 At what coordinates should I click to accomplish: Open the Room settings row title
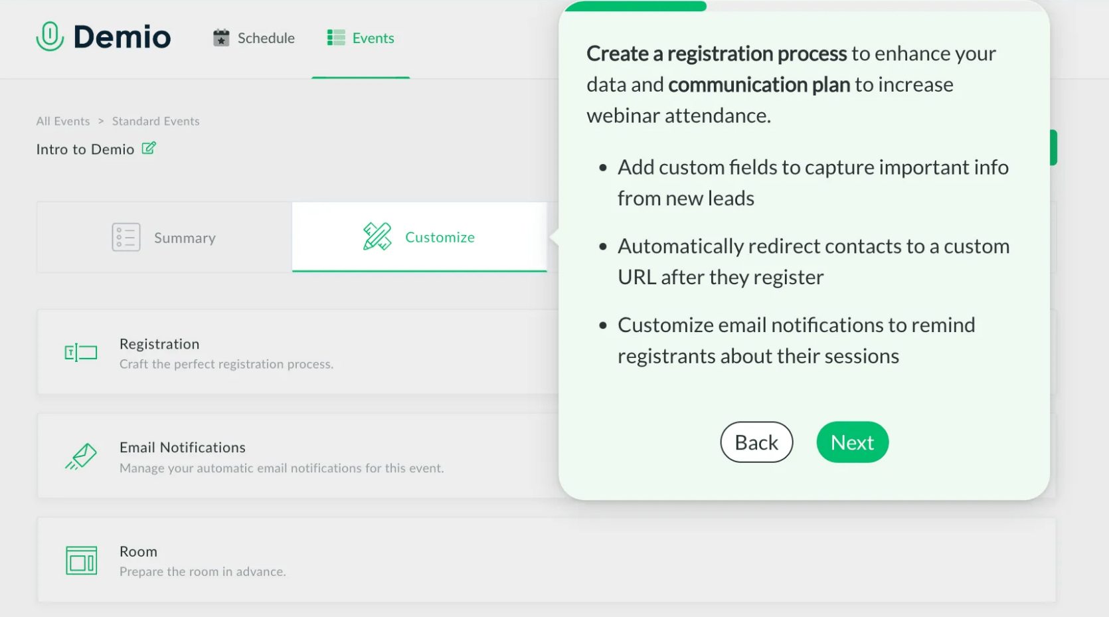coord(138,551)
